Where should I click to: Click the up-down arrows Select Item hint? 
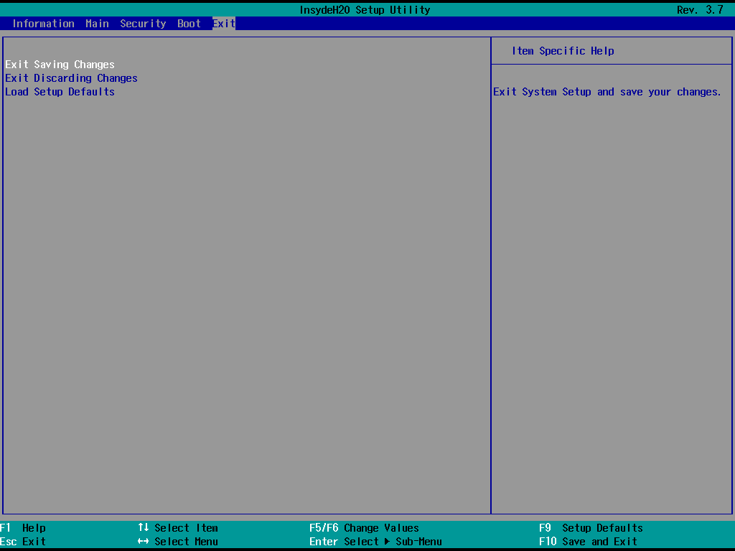[178, 527]
